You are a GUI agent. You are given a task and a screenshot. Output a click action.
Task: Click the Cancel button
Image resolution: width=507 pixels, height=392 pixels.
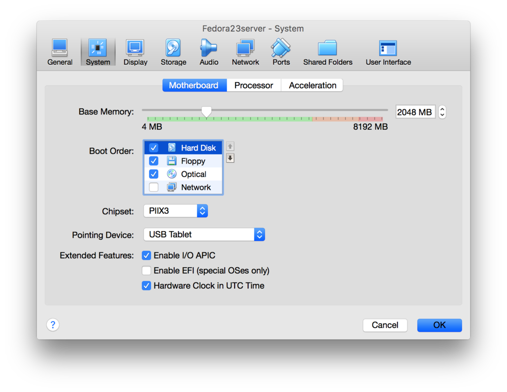tap(385, 325)
